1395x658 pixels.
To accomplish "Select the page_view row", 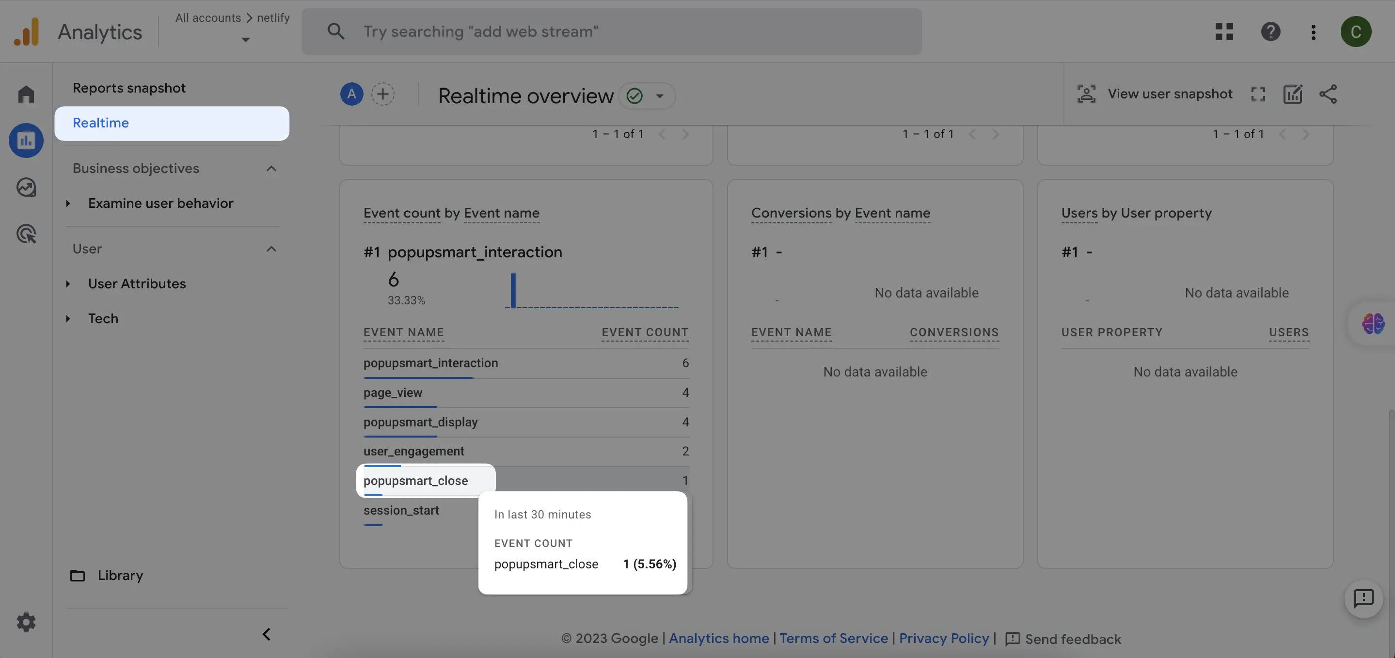I will coord(526,392).
